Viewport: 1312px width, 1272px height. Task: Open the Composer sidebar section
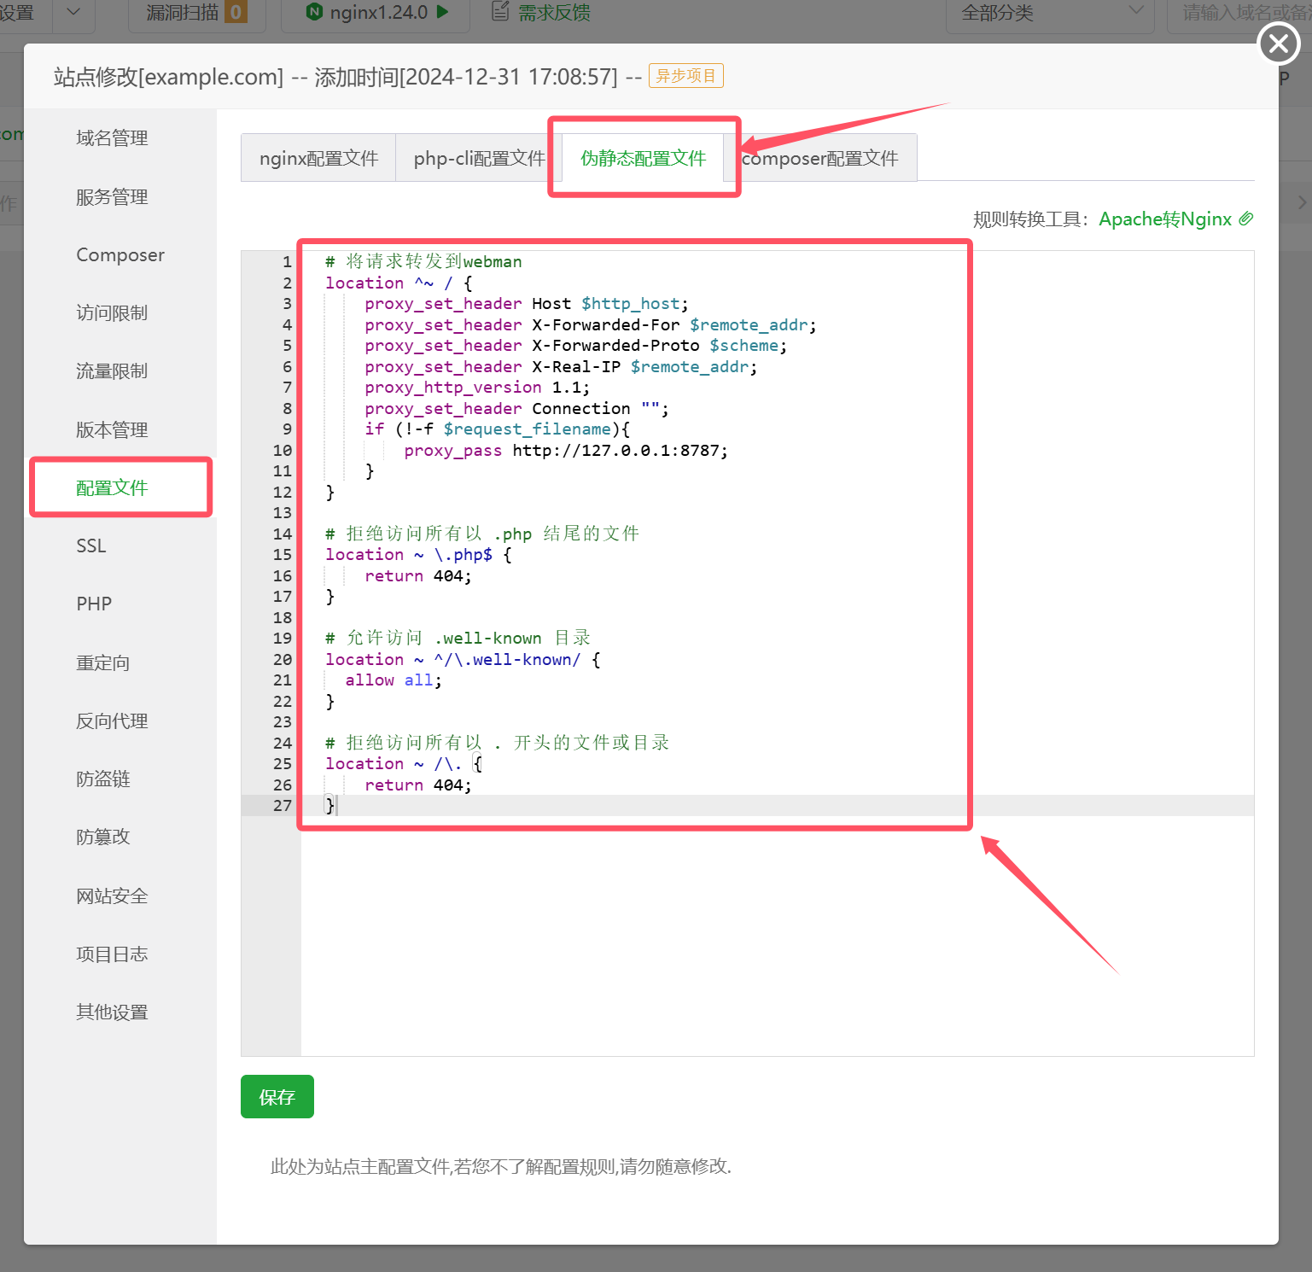click(x=120, y=255)
